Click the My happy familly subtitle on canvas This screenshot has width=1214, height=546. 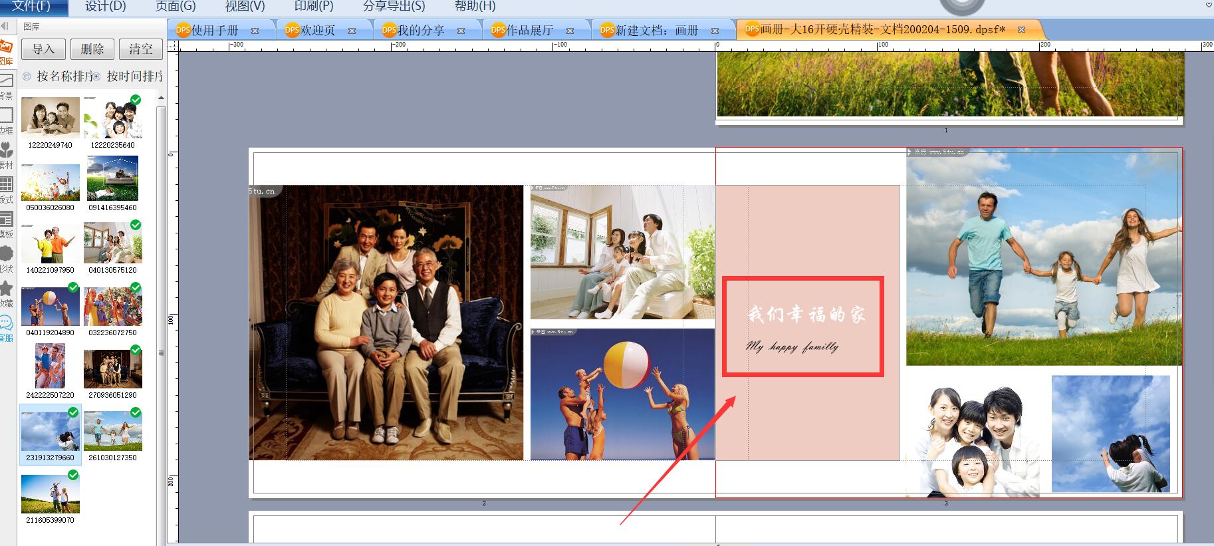(792, 346)
